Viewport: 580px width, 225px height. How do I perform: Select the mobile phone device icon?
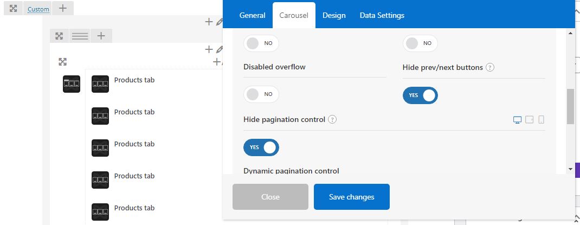pyautogui.click(x=541, y=119)
